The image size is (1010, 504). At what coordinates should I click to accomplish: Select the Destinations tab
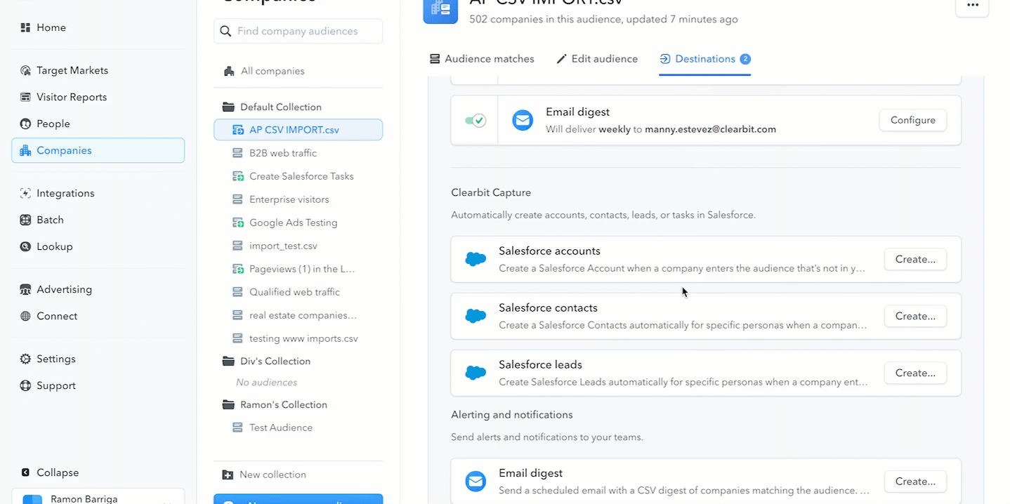[x=705, y=59]
